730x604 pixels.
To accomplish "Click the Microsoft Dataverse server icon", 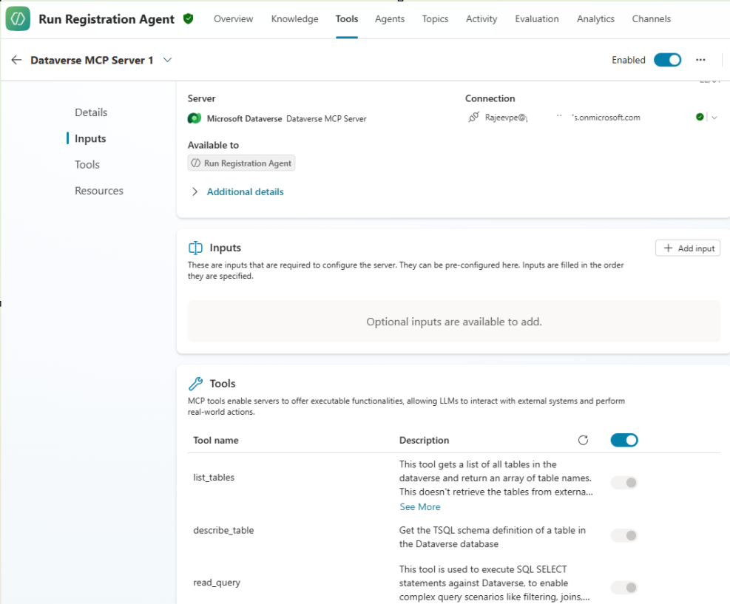I will coord(195,118).
